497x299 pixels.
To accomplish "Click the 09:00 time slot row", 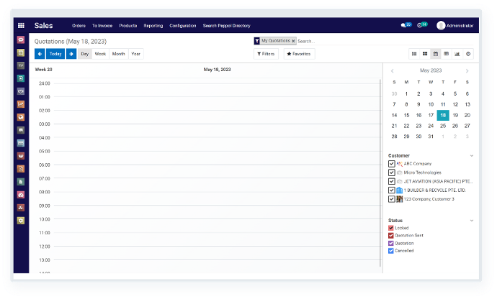I will pos(217,212).
